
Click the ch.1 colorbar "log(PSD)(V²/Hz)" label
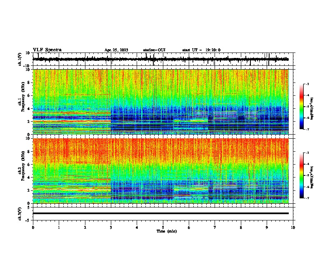[x=312, y=109]
